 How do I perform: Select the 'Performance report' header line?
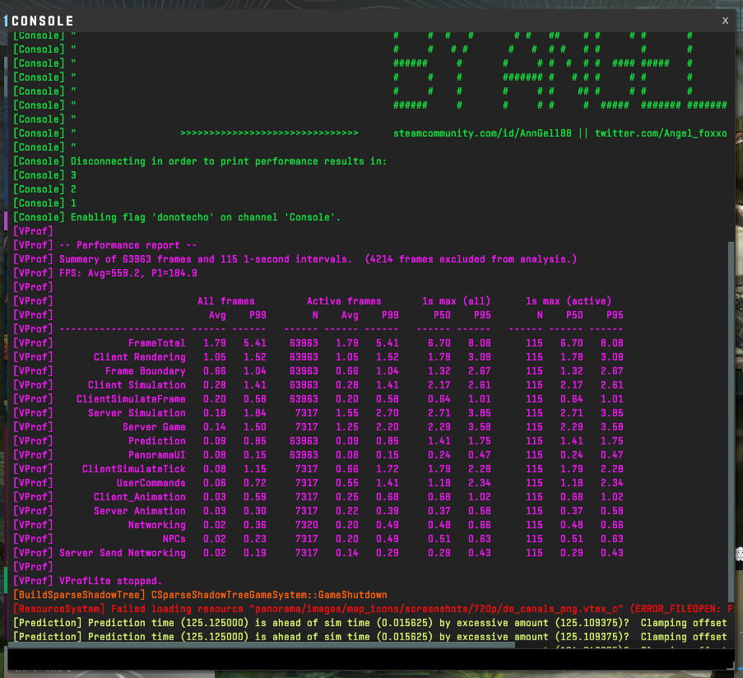click(x=128, y=245)
